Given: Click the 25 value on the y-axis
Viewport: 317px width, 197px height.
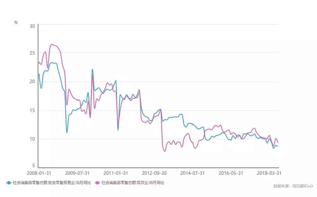Looking at the screenshot, I should click(32, 53).
